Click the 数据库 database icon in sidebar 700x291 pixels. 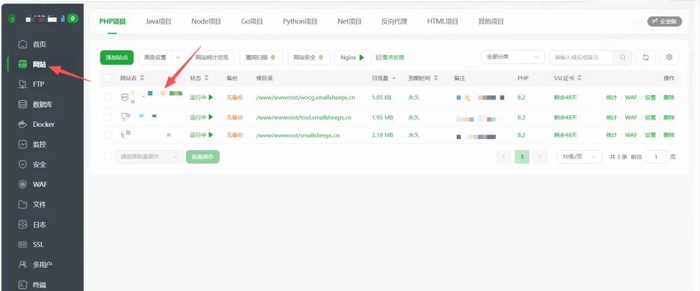coord(23,104)
